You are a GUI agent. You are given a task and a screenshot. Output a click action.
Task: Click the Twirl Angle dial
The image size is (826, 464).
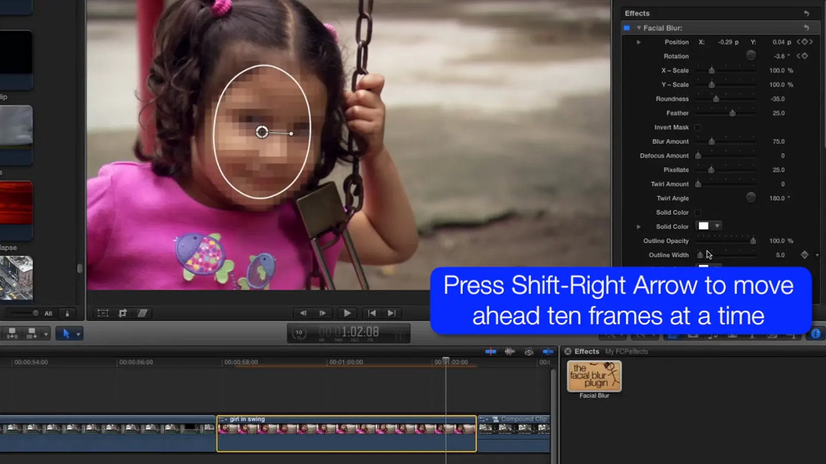(x=751, y=198)
